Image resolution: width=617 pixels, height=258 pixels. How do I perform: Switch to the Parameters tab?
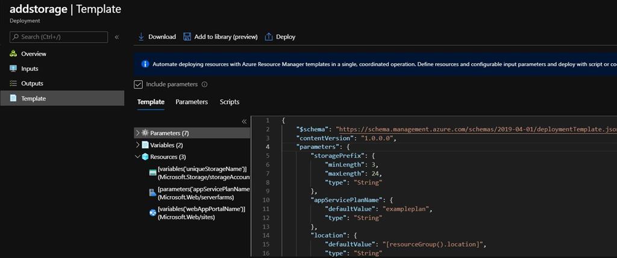click(x=192, y=102)
